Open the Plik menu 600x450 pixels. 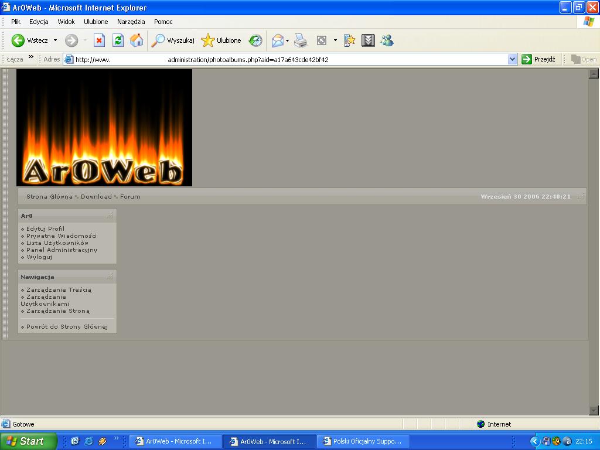[x=16, y=22]
